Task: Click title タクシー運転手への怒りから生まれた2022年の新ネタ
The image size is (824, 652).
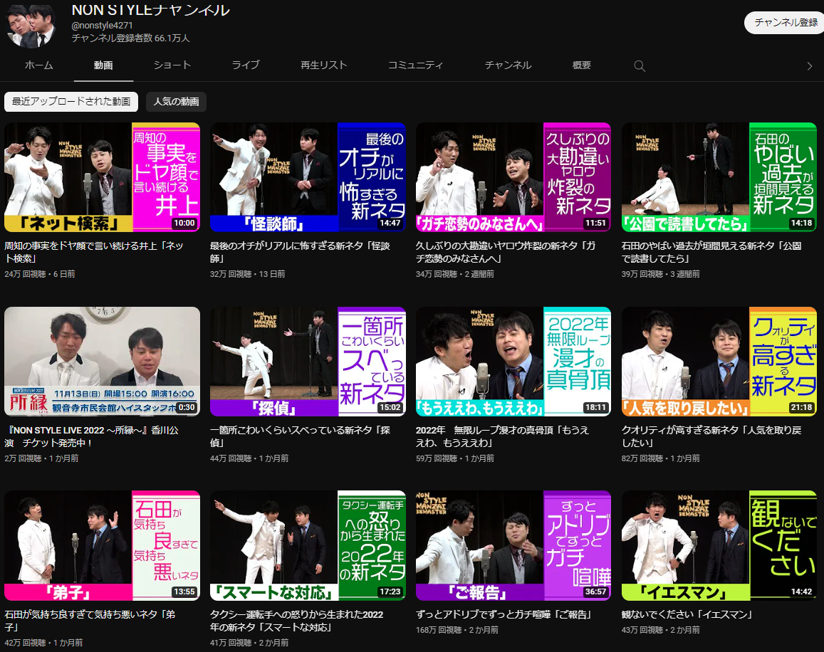Action: 297,621
